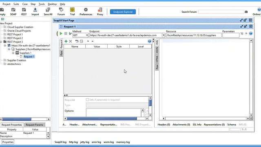This screenshot has height=147, width=261.
Task: Click the Trial toolbar icon
Action: click(x=72, y=11)
